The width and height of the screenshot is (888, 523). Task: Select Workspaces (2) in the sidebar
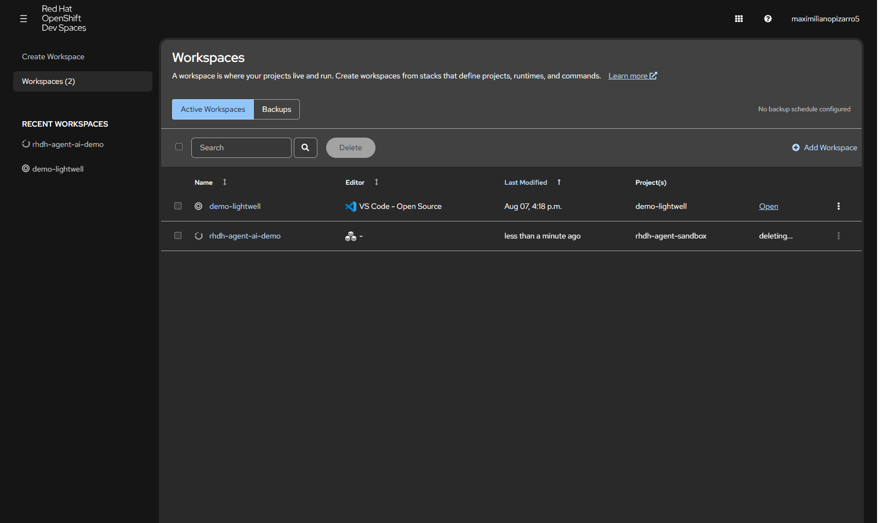point(82,81)
